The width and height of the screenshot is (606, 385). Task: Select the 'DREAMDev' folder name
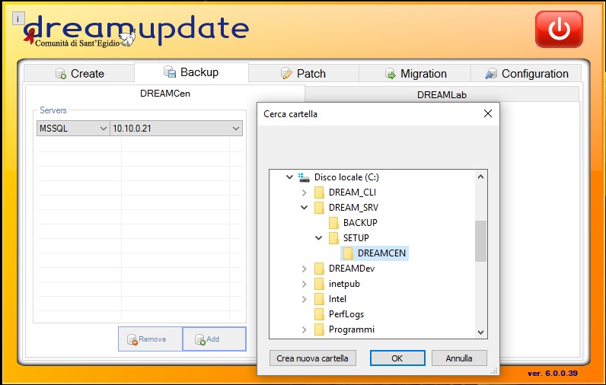click(351, 269)
